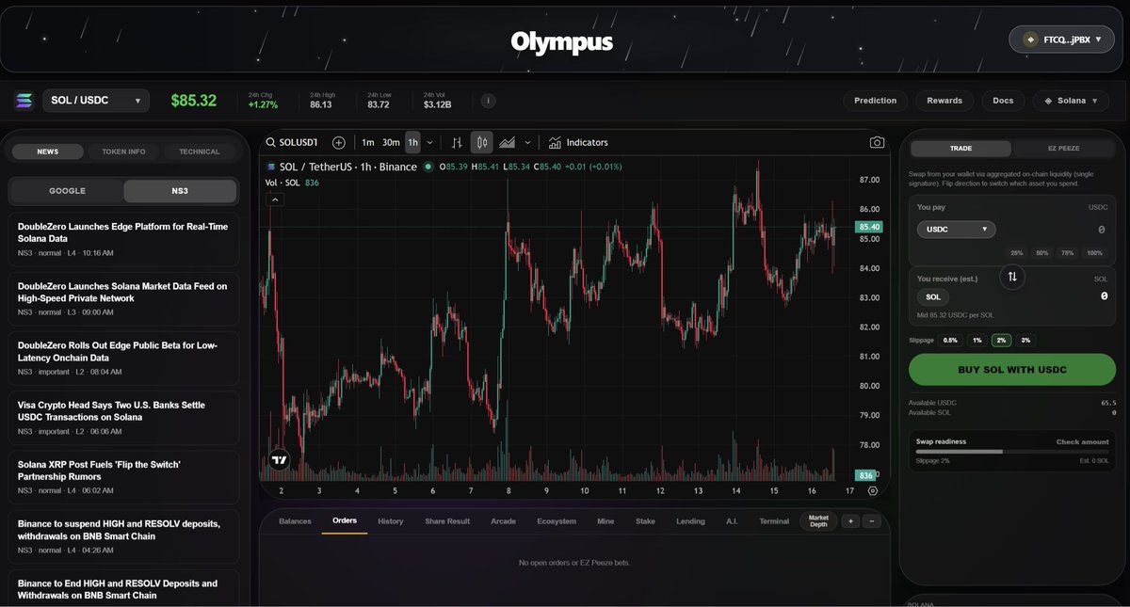Open the History tab
This screenshot has height=607, width=1130.
[391, 521]
